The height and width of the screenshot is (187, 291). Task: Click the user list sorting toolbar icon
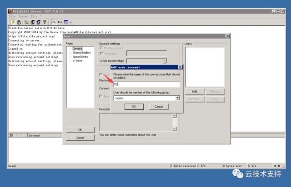(66, 22)
